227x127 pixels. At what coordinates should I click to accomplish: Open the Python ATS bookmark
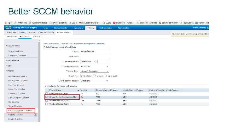point(21,23)
